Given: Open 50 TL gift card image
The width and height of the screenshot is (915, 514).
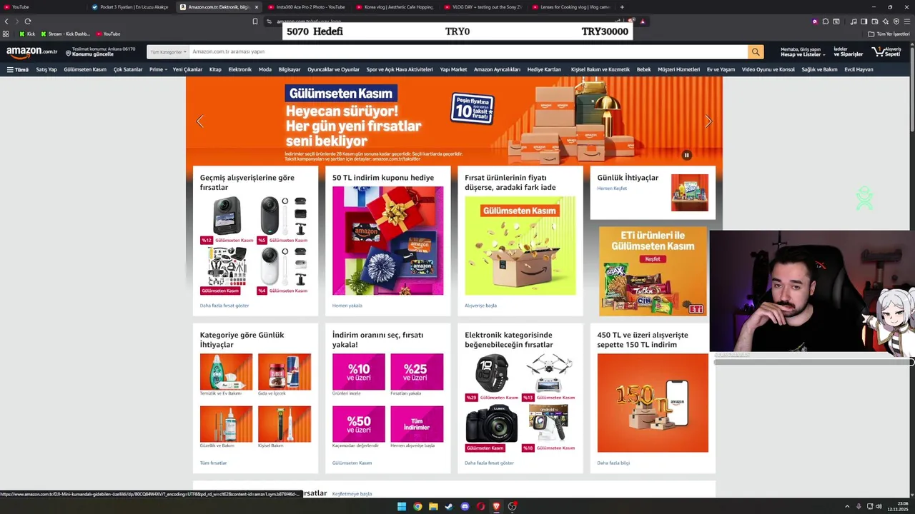Looking at the screenshot, I should 387,241.
